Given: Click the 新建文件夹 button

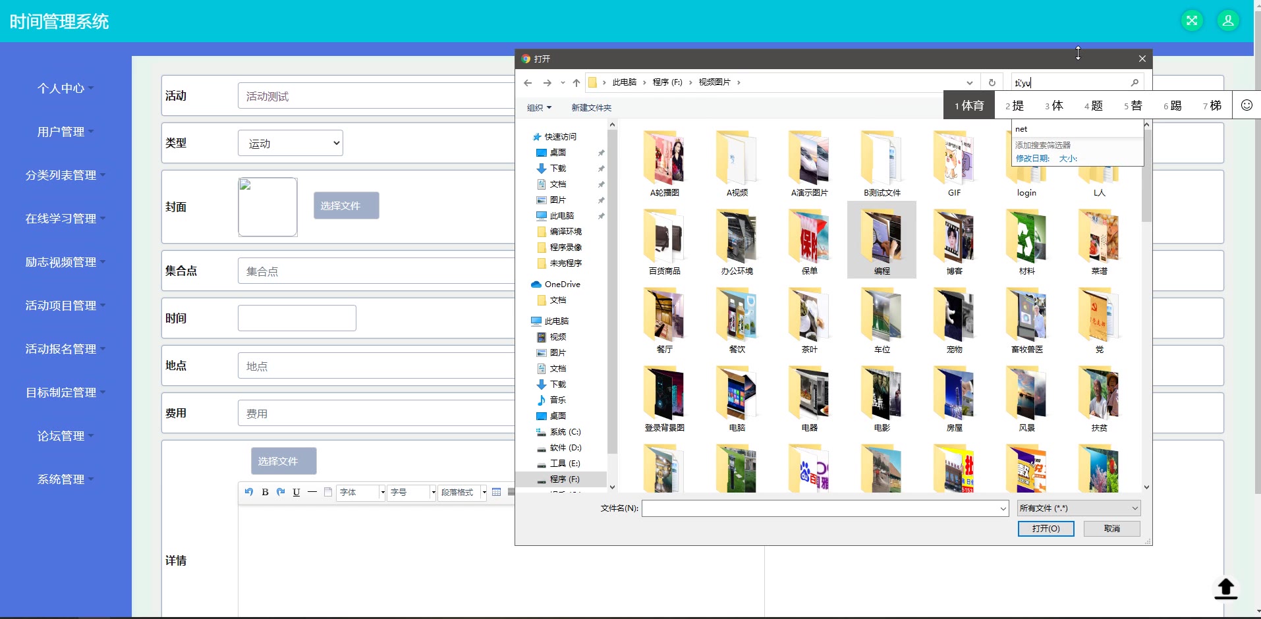Looking at the screenshot, I should (x=591, y=107).
